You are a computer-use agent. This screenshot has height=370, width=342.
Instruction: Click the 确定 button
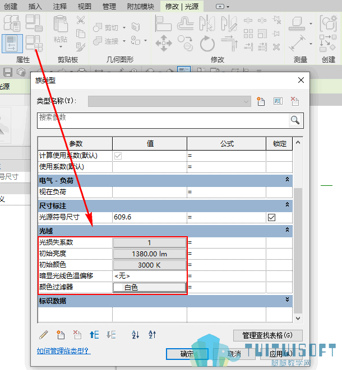click(x=187, y=354)
